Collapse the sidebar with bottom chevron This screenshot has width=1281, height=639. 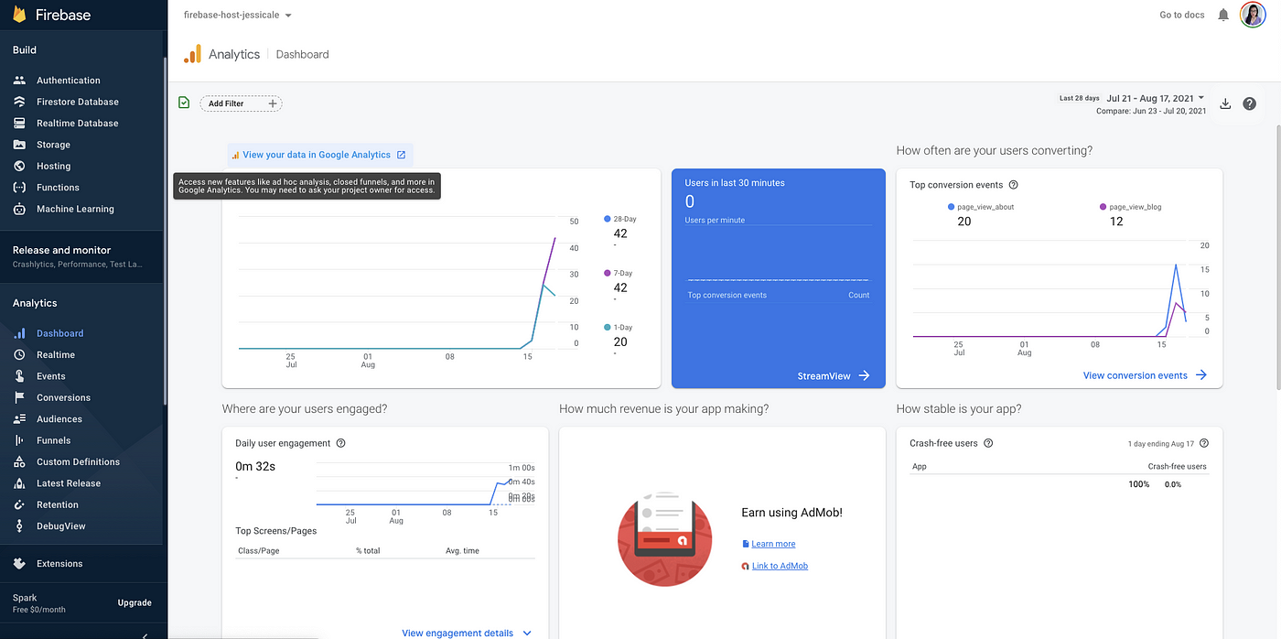click(x=145, y=634)
